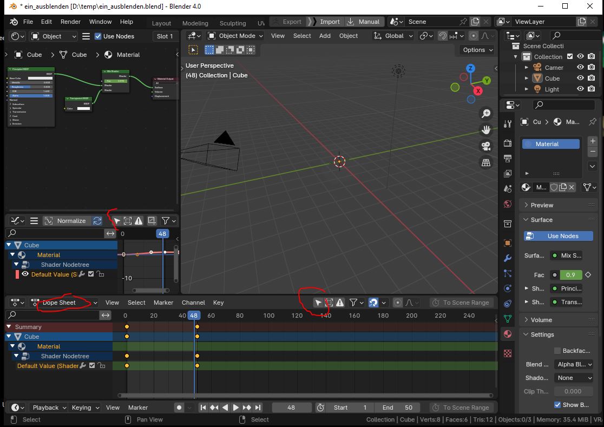This screenshot has height=427, width=604.
Task: Click the Normalize refresh icon in Graph Editor
Action: point(97,221)
